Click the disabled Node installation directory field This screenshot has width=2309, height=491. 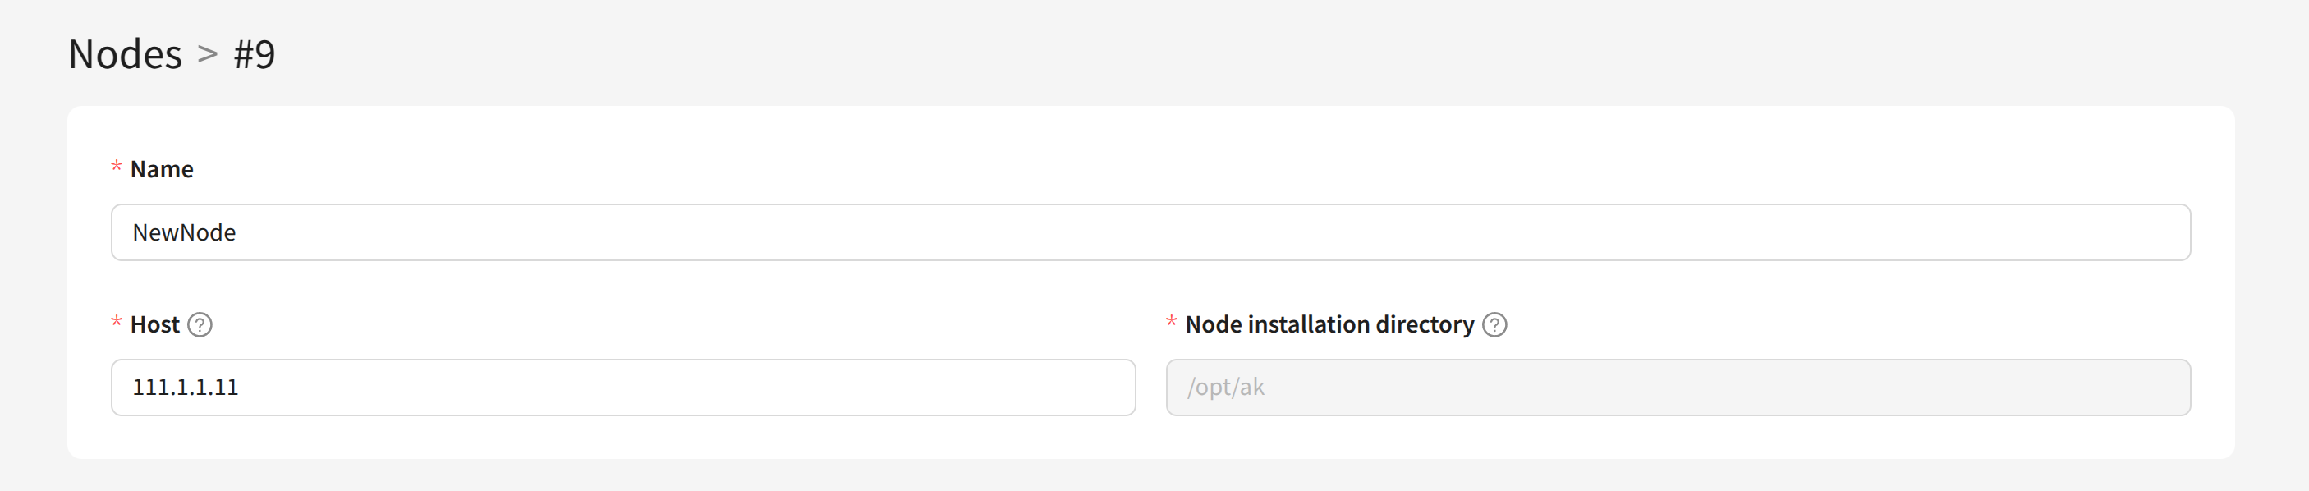point(1677,387)
